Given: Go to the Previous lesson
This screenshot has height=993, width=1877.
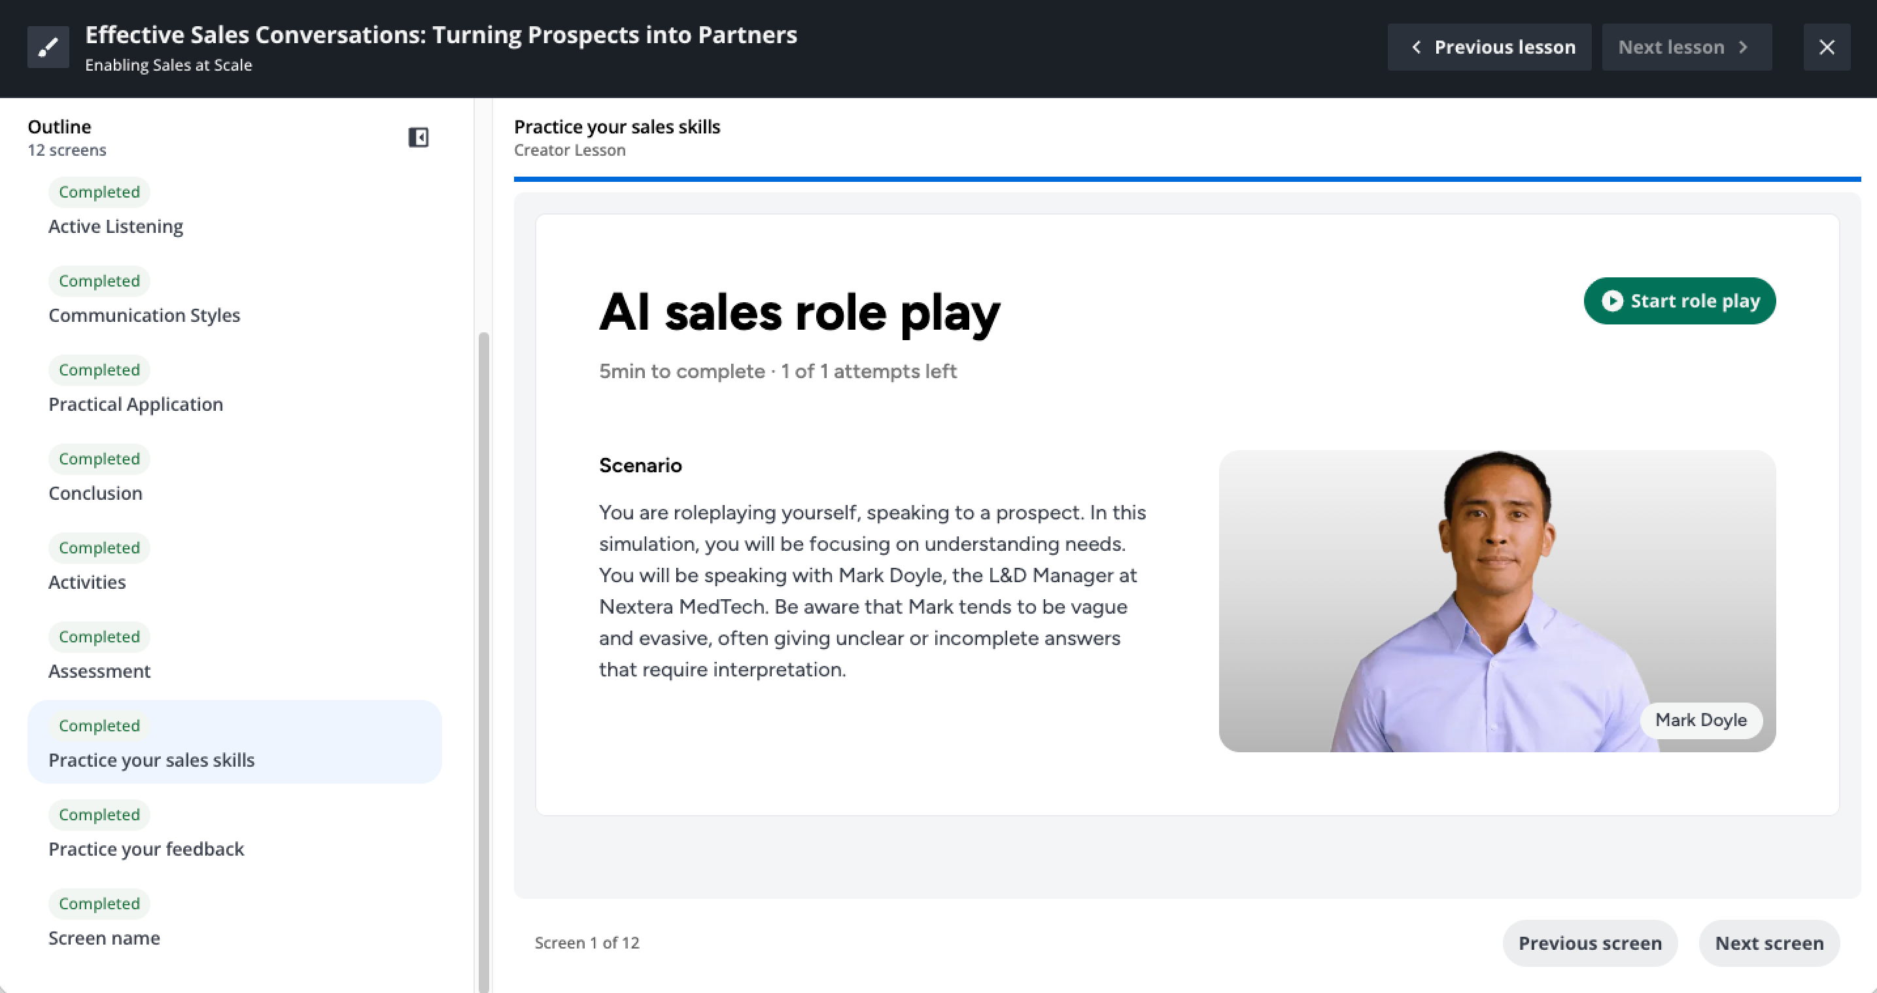Looking at the screenshot, I should tap(1489, 47).
